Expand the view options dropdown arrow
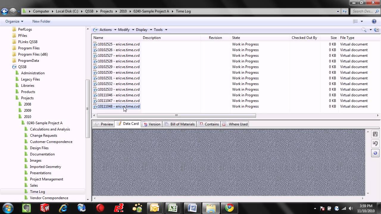This screenshot has height=214, width=381. [x=362, y=21]
